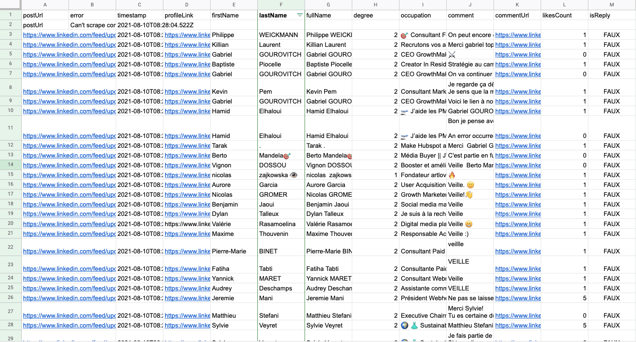
Task: Select the isReply cell for Sylvie Veyret
Action: [611, 325]
